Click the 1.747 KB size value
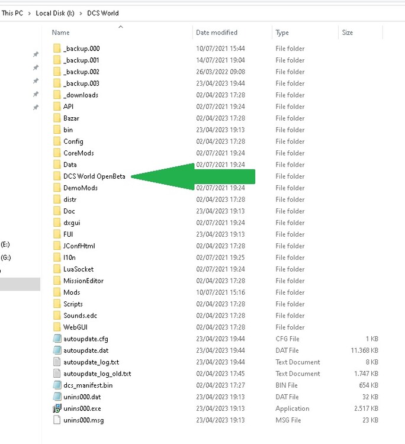405x444 pixels. pyautogui.click(x=366, y=374)
